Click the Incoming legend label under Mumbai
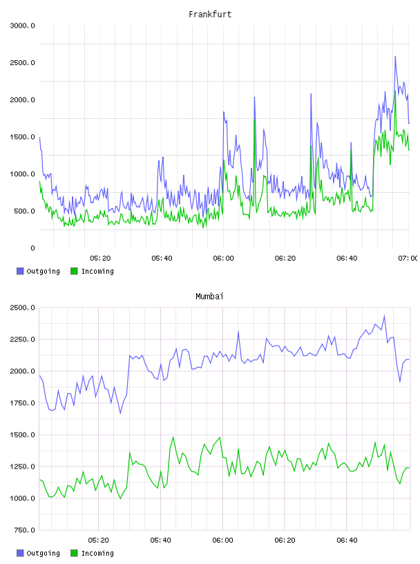420x564 pixels. tap(97, 554)
